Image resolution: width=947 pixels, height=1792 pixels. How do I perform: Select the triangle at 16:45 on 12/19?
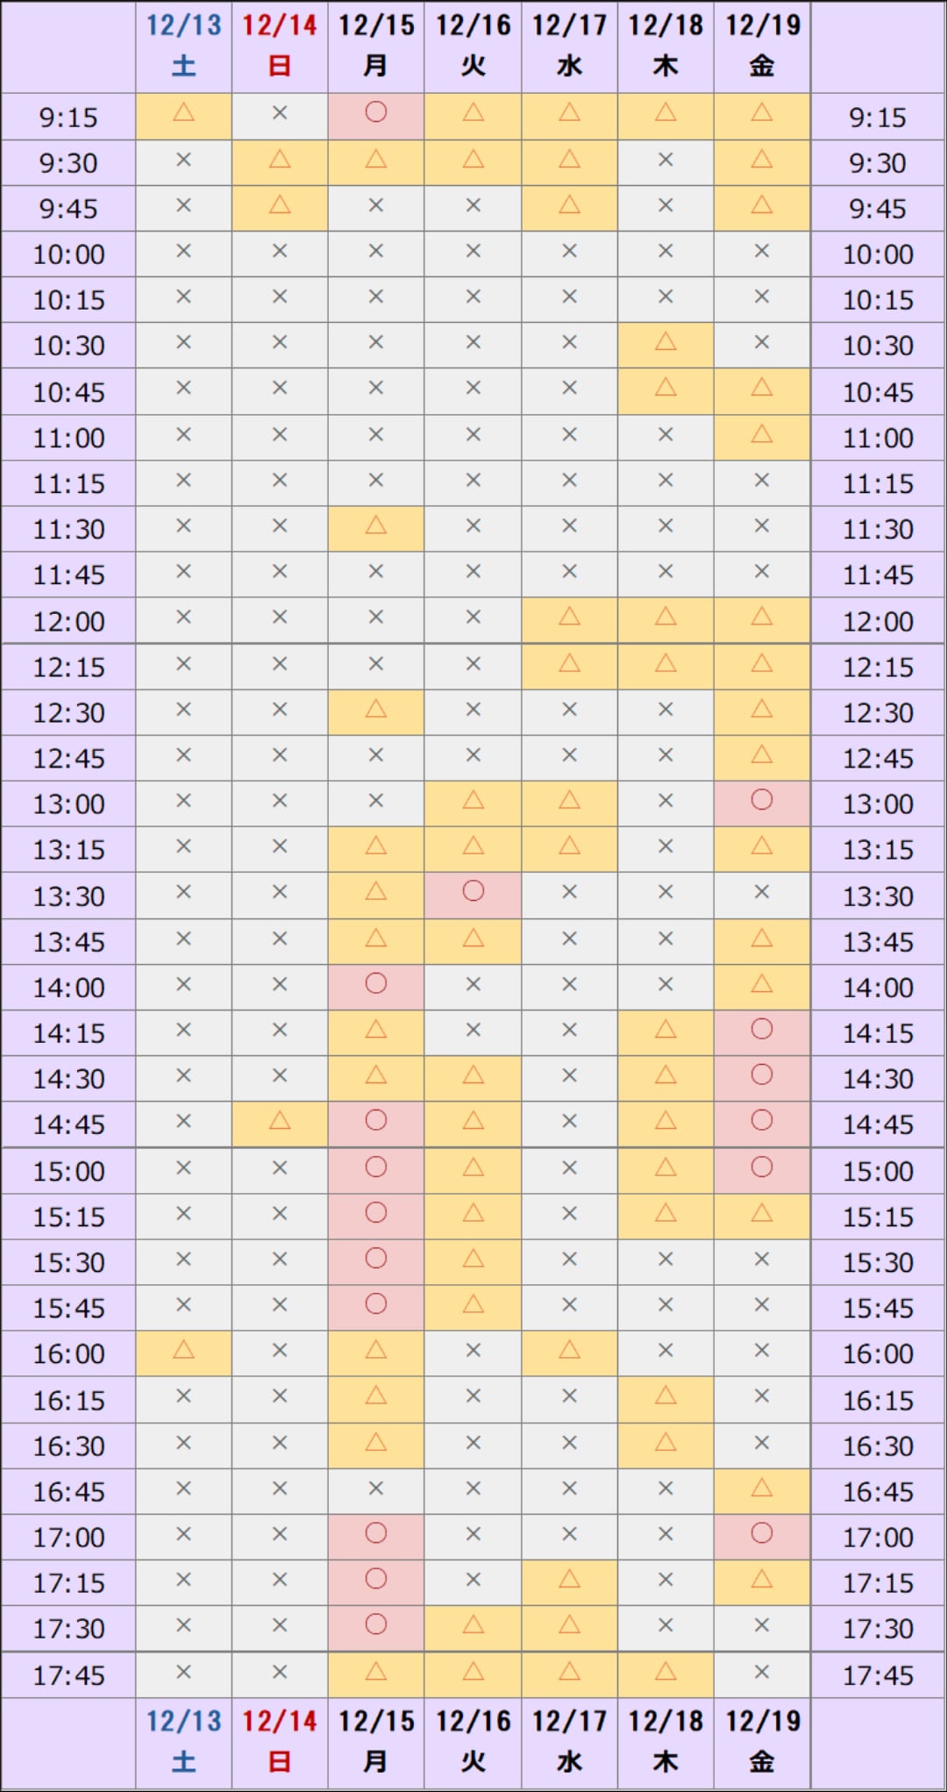(x=761, y=1488)
